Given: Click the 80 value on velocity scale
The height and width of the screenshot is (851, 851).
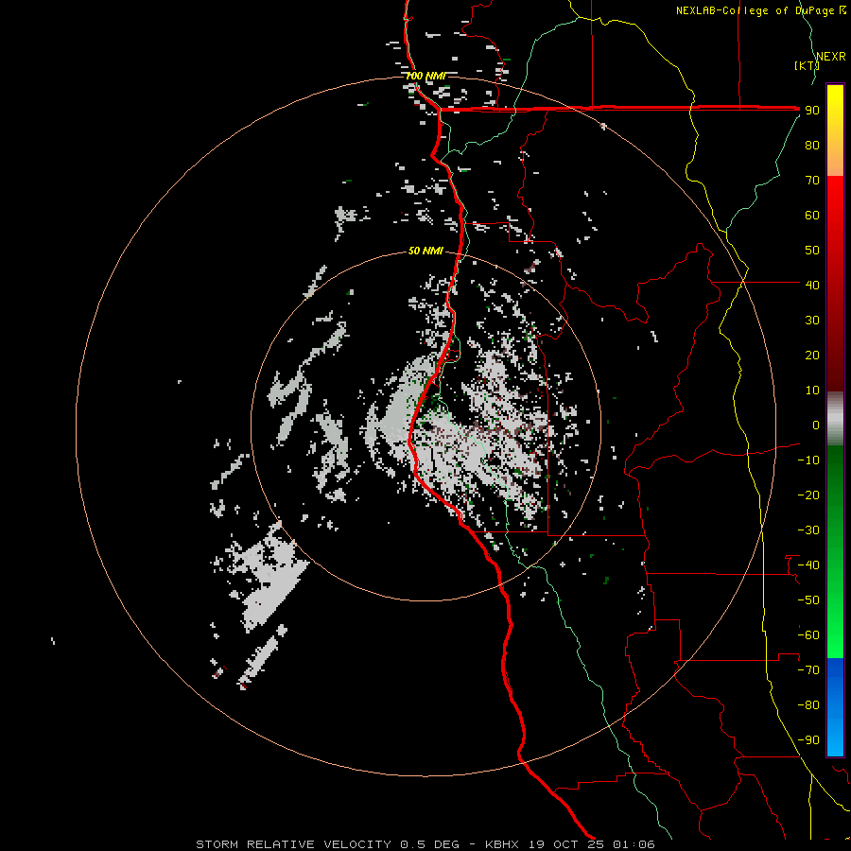Looking at the screenshot, I should point(812,145).
